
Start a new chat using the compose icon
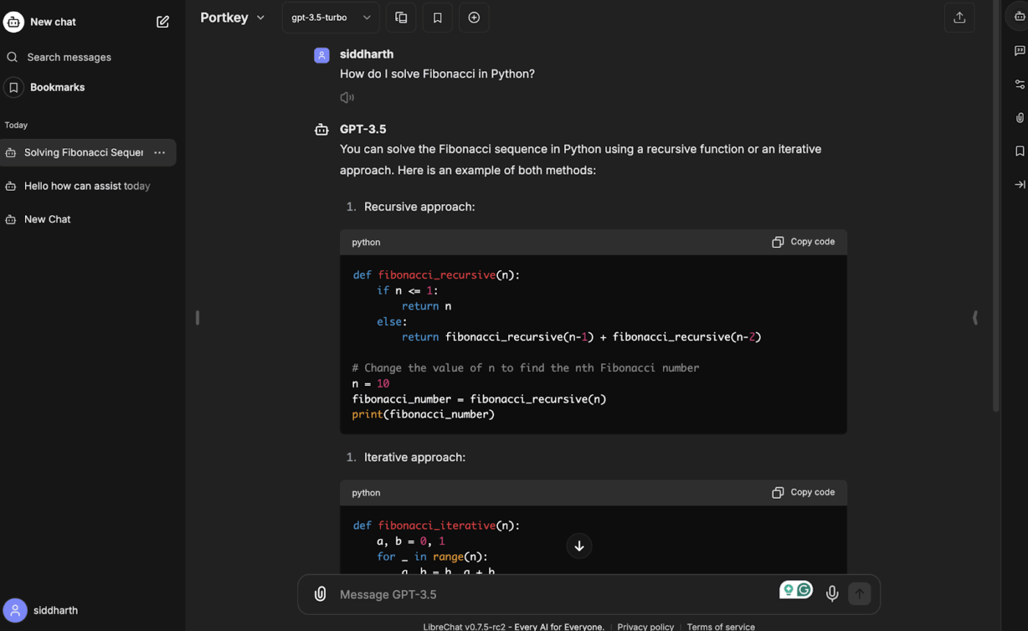point(162,21)
